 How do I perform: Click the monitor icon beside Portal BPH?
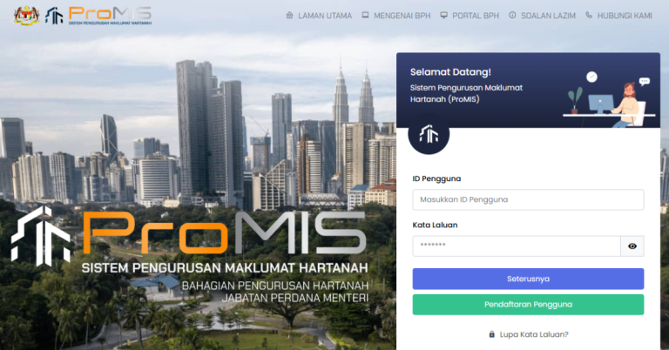[x=443, y=16]
